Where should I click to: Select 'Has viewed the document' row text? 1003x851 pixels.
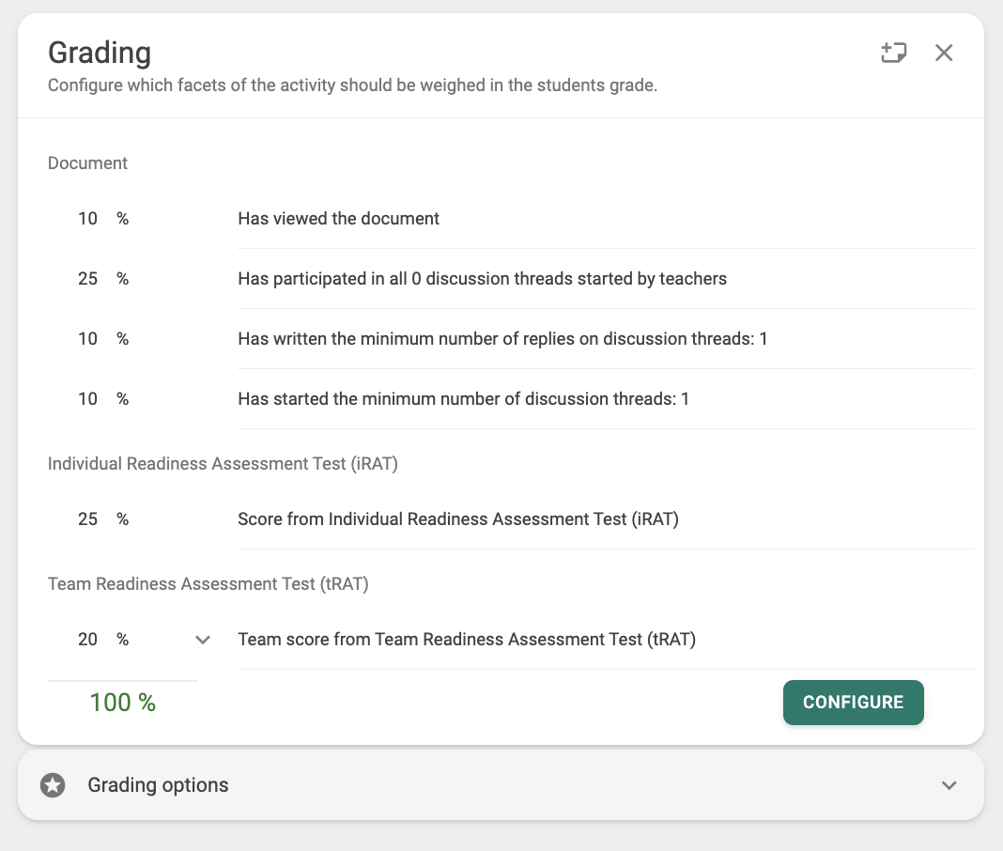(x=338, y=219)
